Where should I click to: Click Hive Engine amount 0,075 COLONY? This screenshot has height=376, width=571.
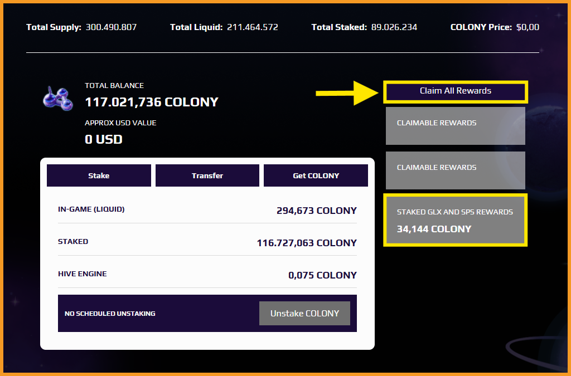tap(322, 275)
